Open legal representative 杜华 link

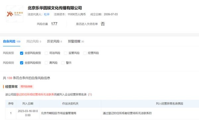point(46,14)
